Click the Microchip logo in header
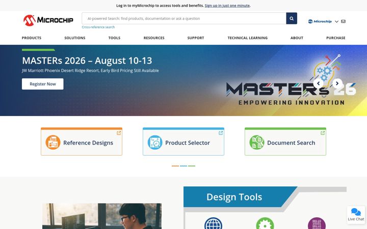The width and height of the screenshot is (367, 229). [x=48, y=20]
